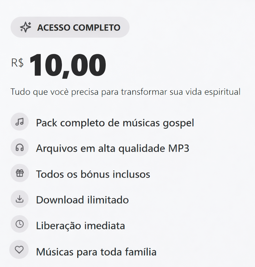The width and height of the screenshot is (255, 267).
Task: Click the headphones icon
Action: pyautogui.click(x=19, y=148)
